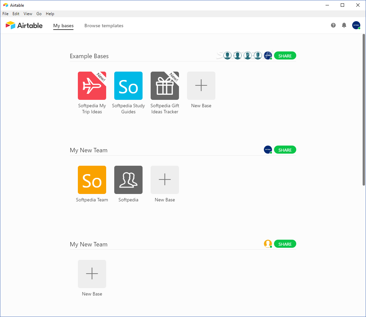This screenshot has height=317, width=366.
Task: Open the gray Softpedia base with people icon
Action: (x=128, y=180)
